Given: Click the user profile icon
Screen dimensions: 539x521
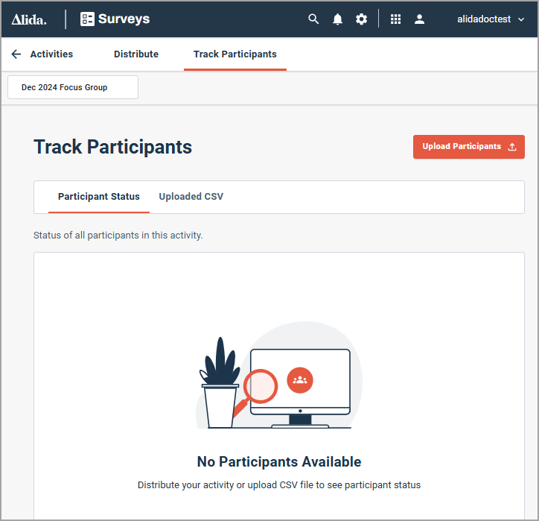Looking at the screenshot, I should (x=419, y=19).
